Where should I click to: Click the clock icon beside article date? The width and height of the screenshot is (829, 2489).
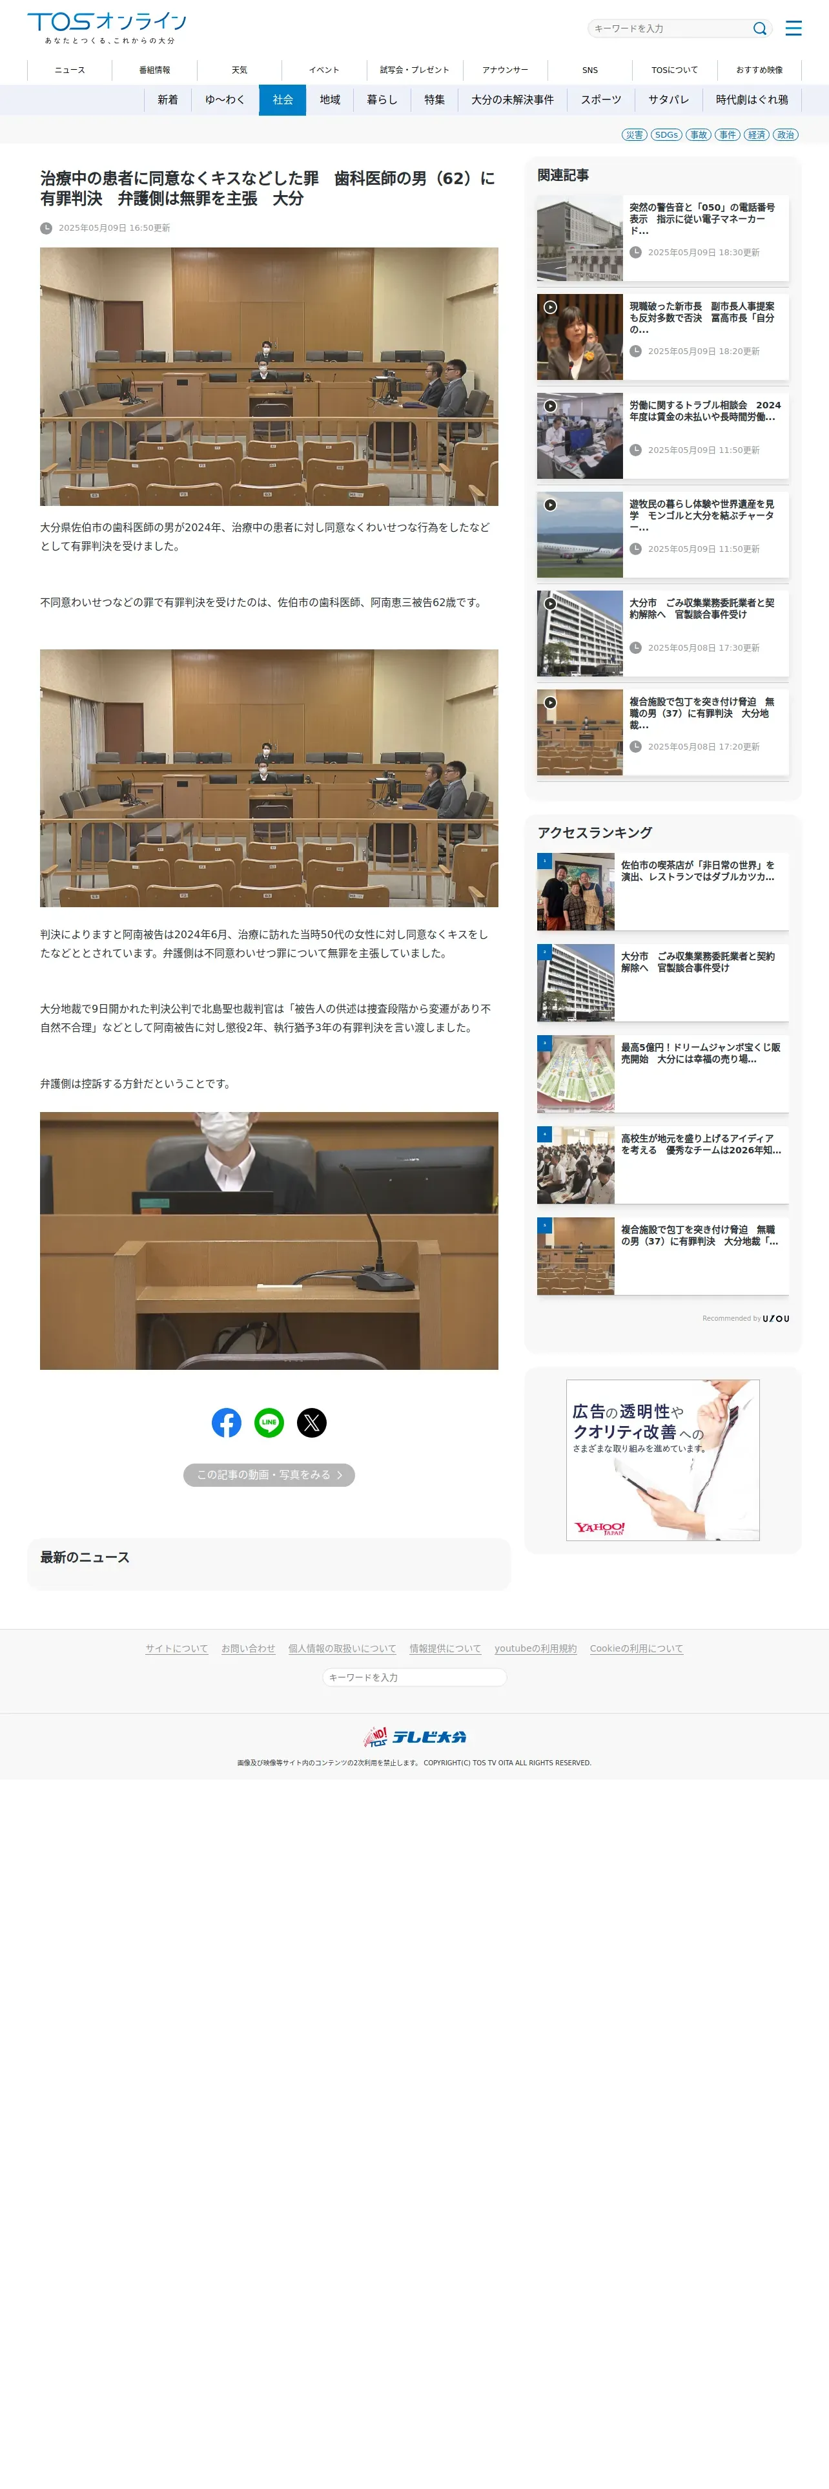[46, 228]
